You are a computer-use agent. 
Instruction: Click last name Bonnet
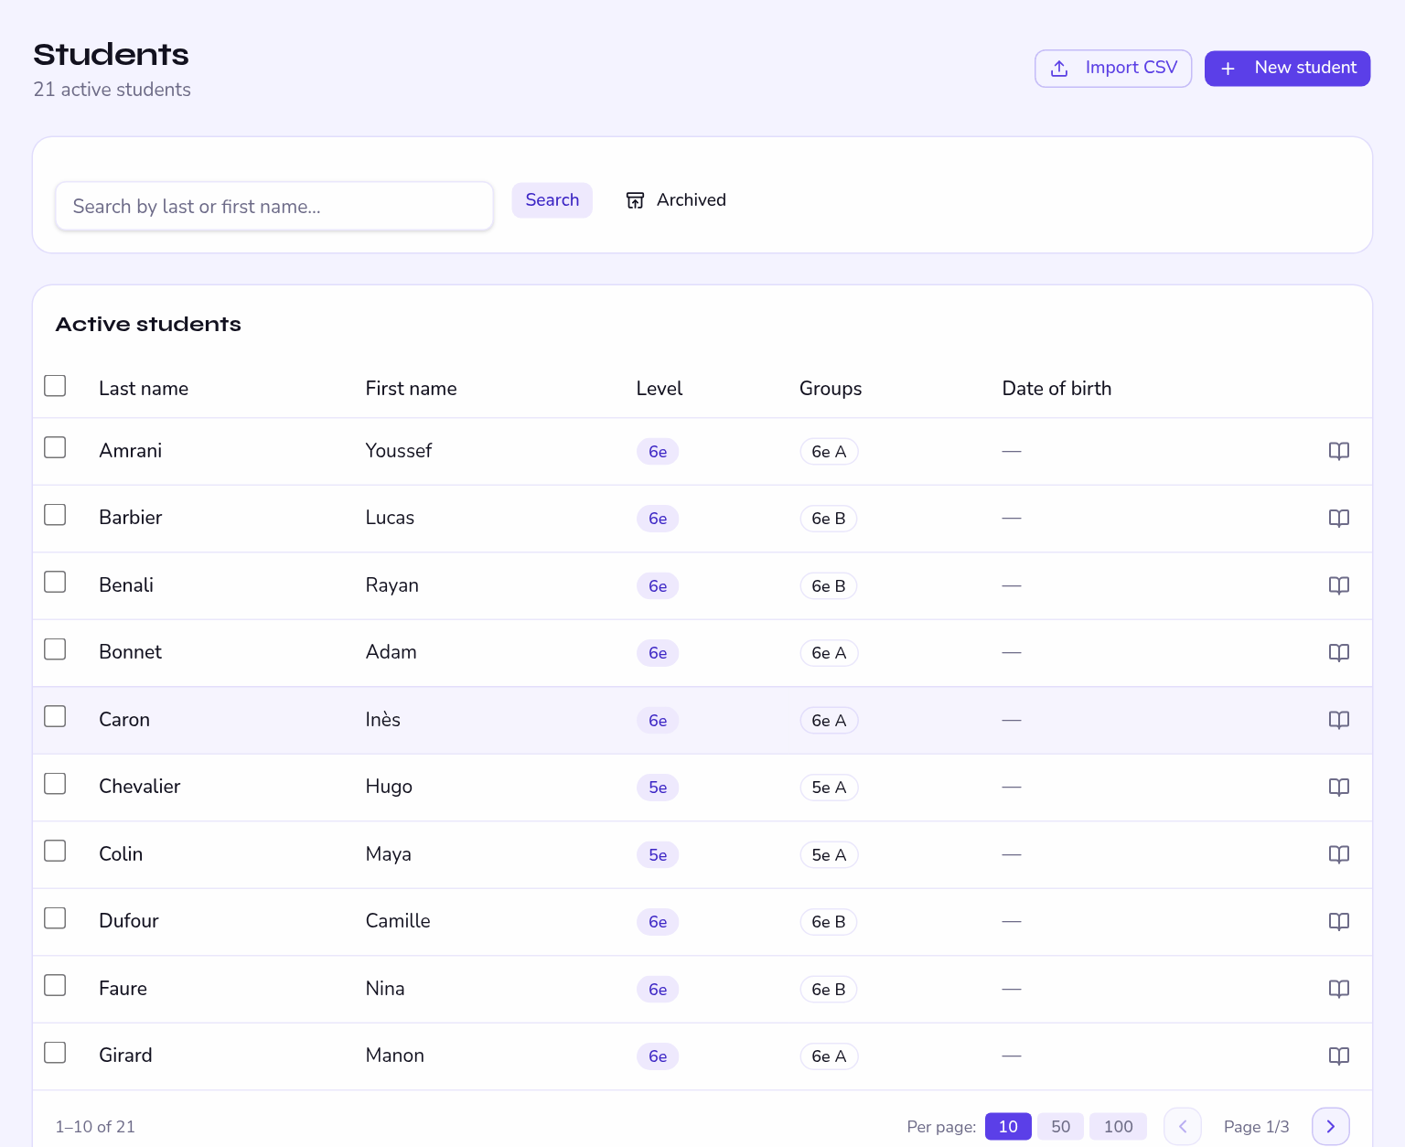tap(130, 652)
